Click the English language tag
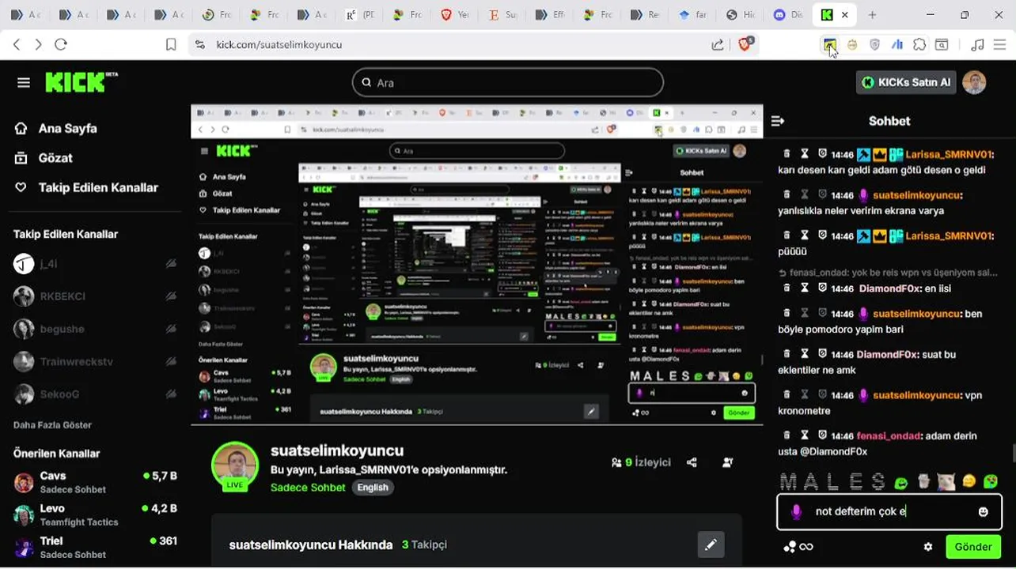 (373, 488)
